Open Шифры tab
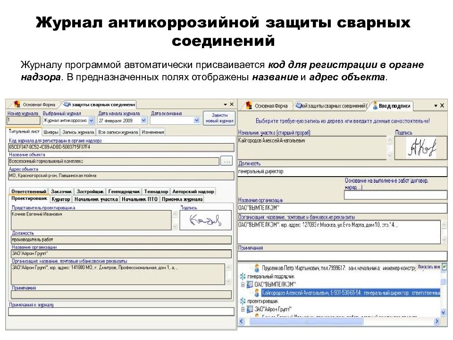 point(51,132)
